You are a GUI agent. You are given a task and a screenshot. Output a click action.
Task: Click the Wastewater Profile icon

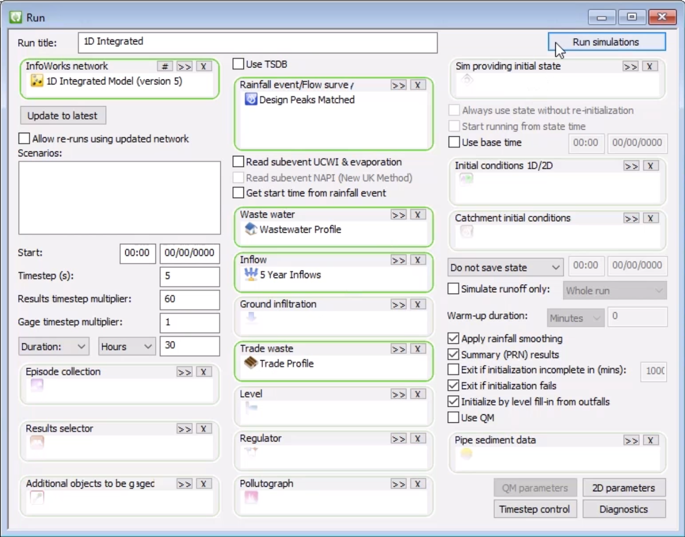tap(251, 229)
